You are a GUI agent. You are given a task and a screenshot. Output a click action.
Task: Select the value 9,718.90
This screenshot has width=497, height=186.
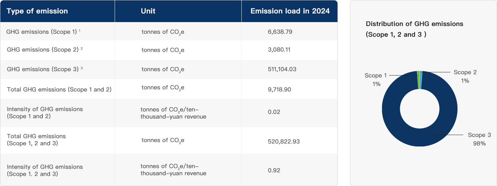(x=279, y=89)
